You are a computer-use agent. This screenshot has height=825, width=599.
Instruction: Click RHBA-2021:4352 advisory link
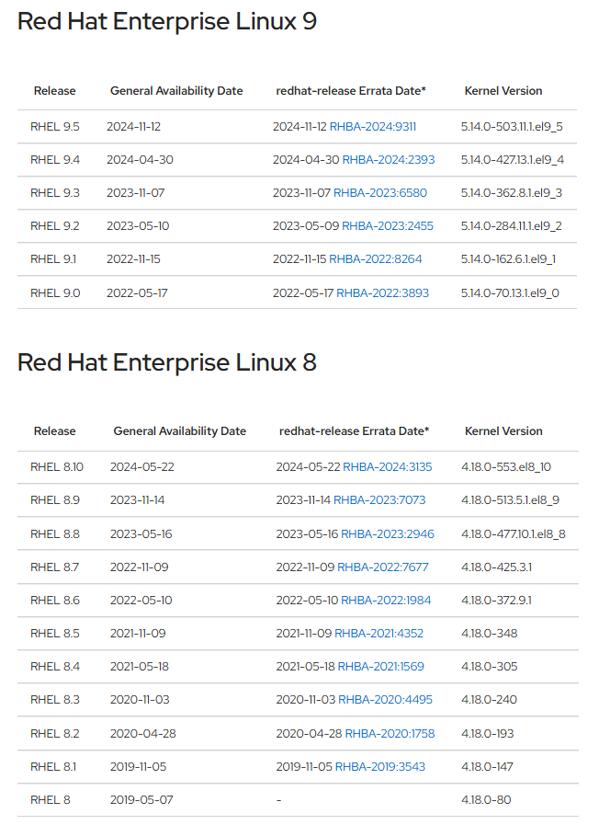click(379, 634)
